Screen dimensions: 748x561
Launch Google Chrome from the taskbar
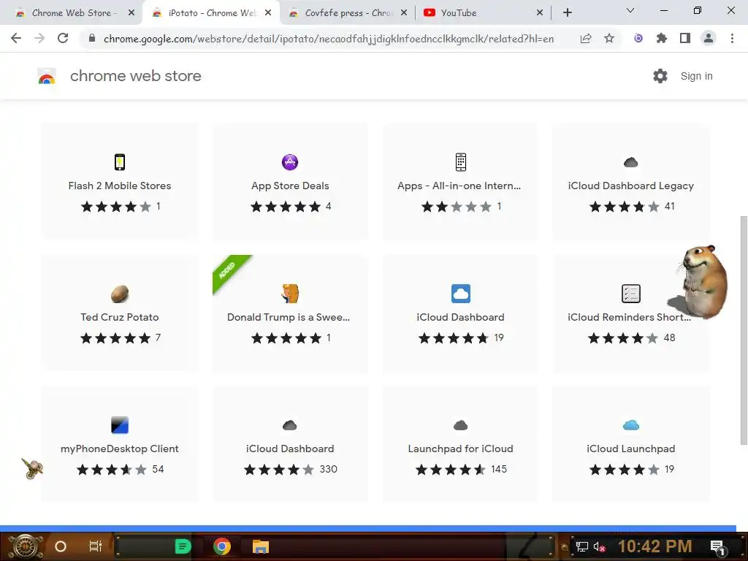[x=222, y=546]
